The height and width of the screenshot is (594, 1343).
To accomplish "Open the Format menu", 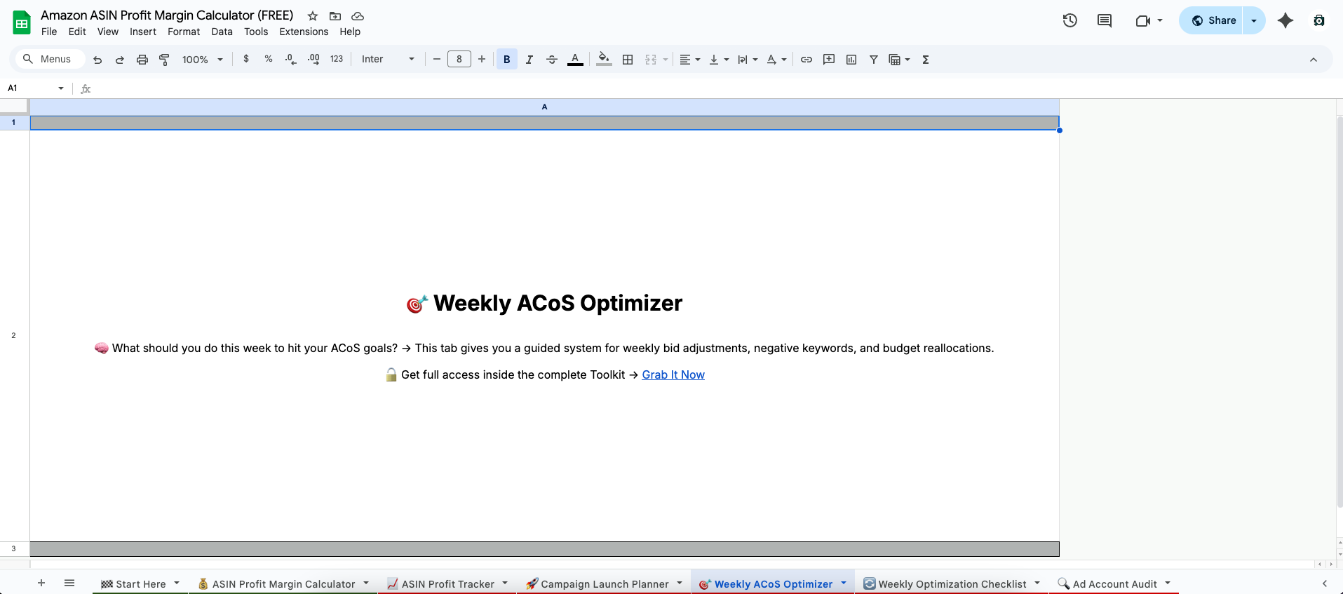I will (x=184, y=32).
